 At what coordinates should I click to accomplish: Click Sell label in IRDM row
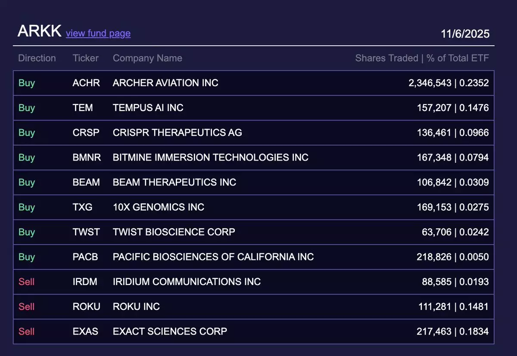click(26, 282)
